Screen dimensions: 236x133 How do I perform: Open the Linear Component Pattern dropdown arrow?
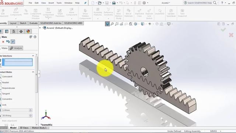(48, 19)
